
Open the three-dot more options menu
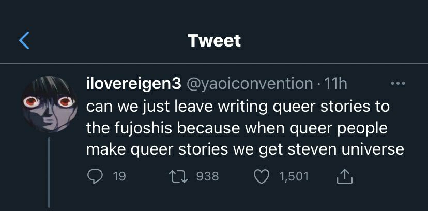click(x=398, y=83)
